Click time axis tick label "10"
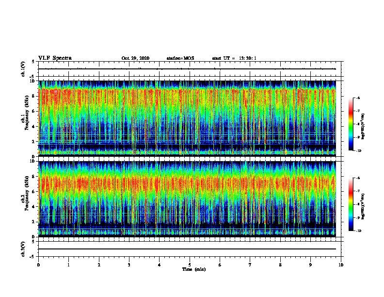 [x=341, y=265]
